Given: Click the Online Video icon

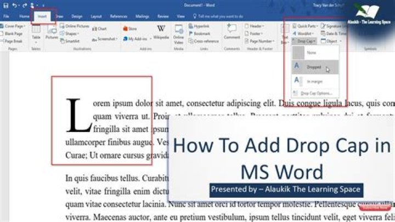Looking at the screenshot, I should click(178, 35).
